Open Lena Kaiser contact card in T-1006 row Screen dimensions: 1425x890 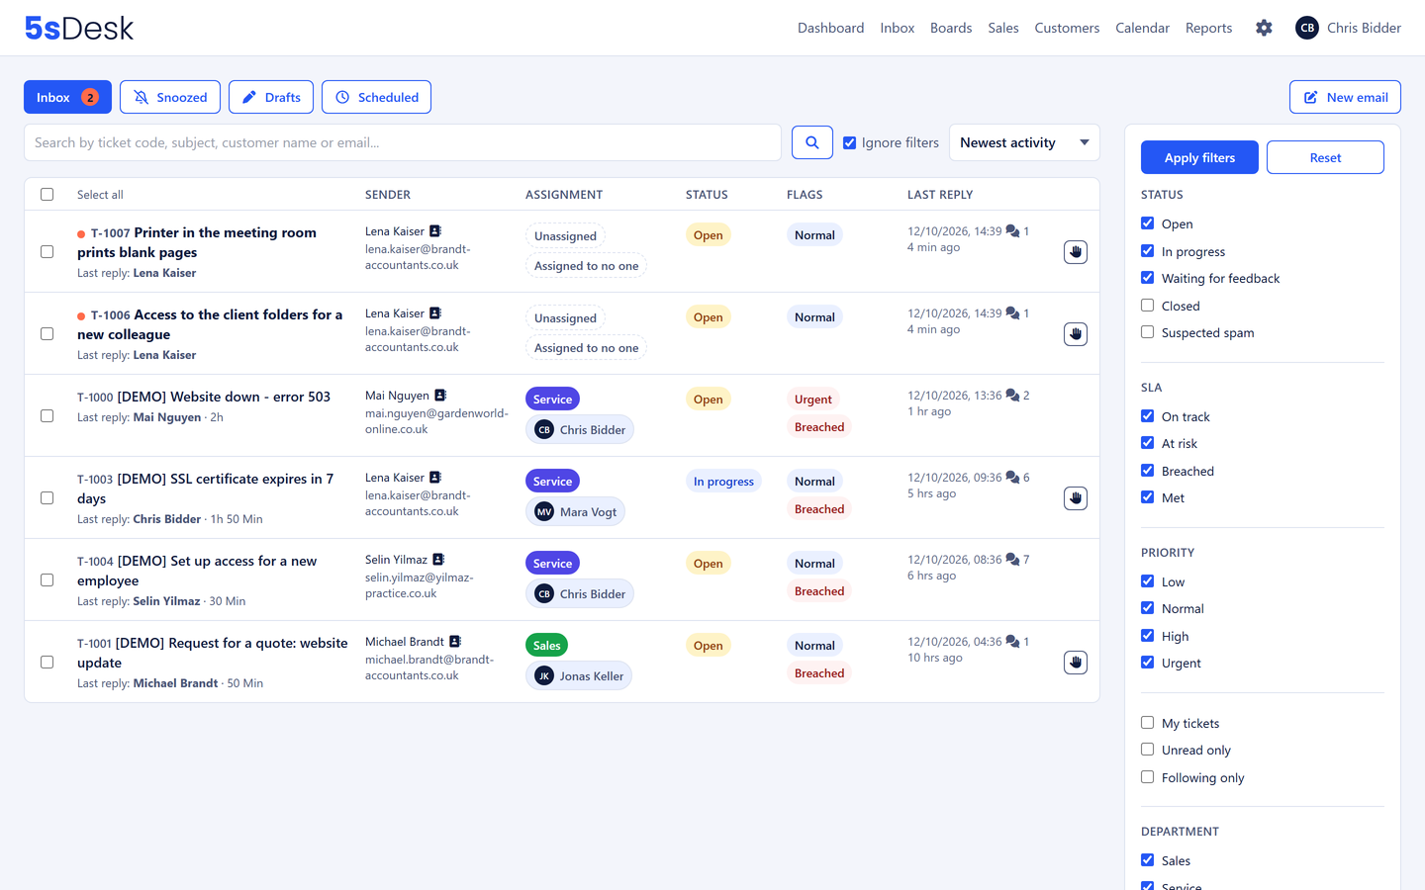tap(435, 313)
